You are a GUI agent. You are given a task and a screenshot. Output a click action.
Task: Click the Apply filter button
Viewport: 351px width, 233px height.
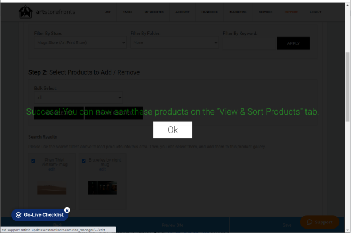click(294, 43)
